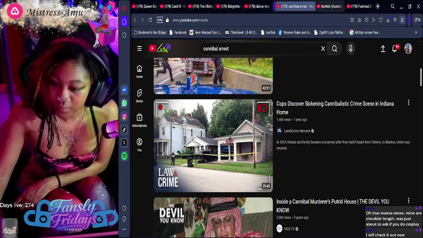423x238 pixels.
Task: Open the Vans Warped Tour bookmark
Action: pyautogui.click(x=205, y=32)
